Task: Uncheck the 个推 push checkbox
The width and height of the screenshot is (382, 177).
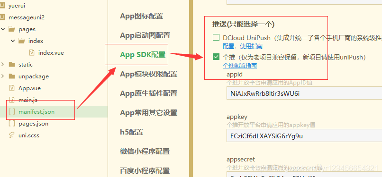Action: tap(216, 57)
